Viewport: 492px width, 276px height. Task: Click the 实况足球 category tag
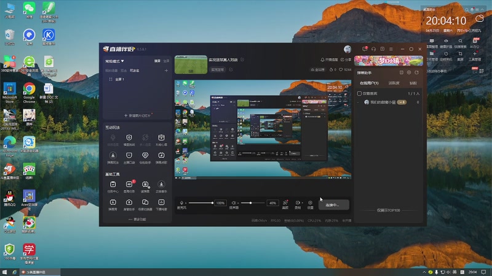pos(218,70)
